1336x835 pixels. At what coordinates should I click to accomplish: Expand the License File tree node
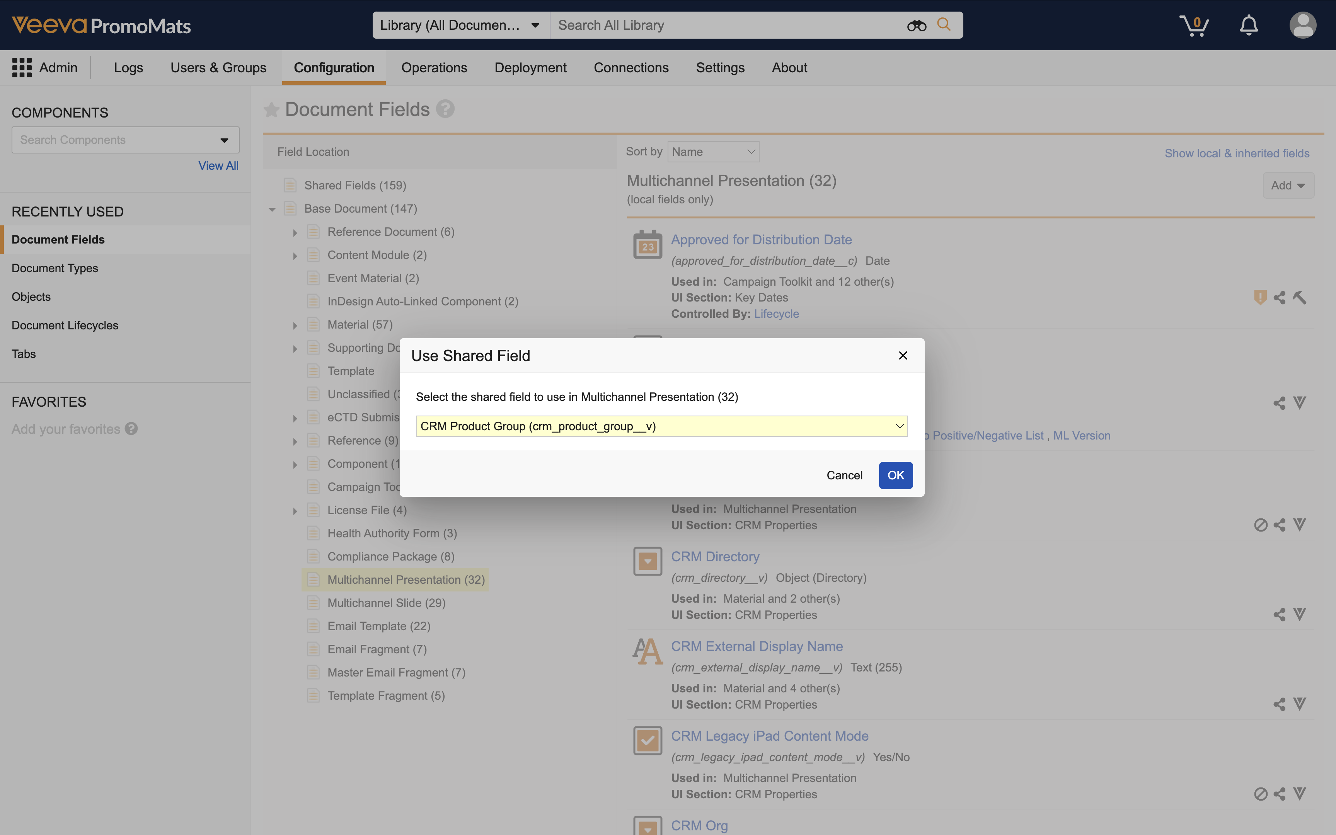pyautogui.click(x=295, y=511)
